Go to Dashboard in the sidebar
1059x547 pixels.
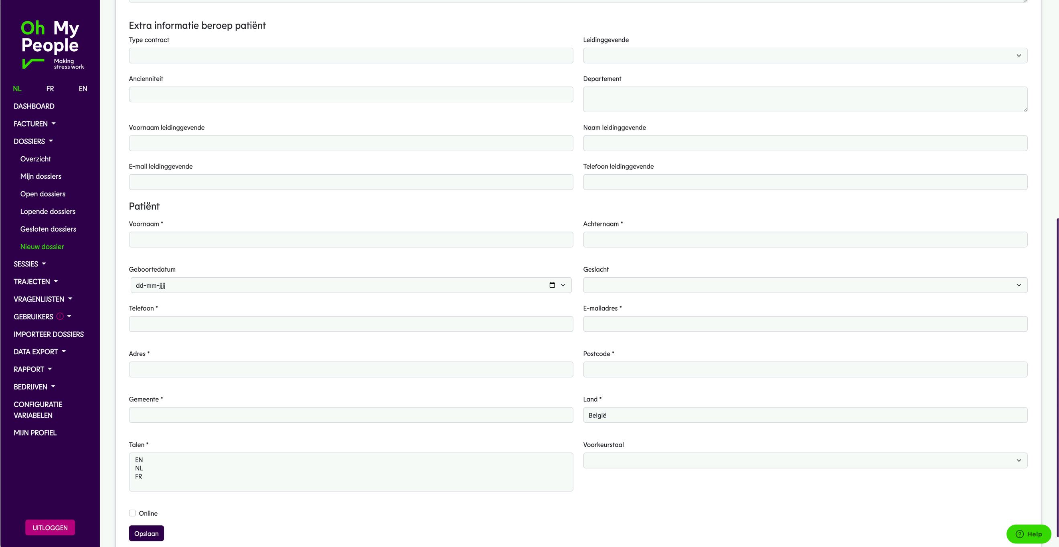pyautogui.click(x=34, y=106)
